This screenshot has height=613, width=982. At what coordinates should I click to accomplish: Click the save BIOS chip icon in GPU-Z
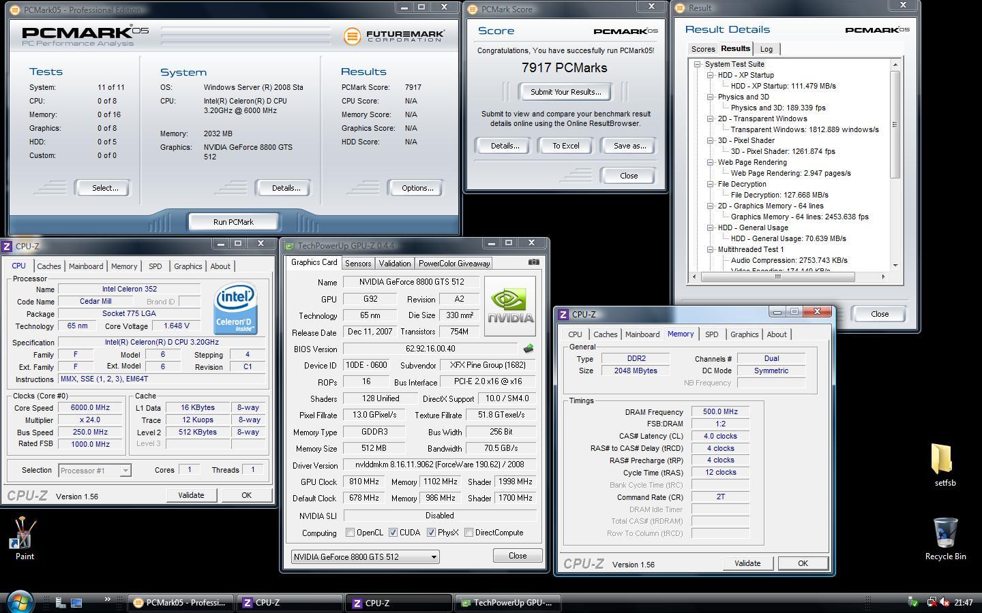(528, 349)
